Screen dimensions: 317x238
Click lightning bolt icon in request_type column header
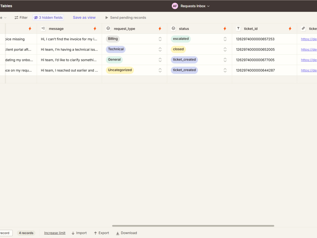point(160,29)
